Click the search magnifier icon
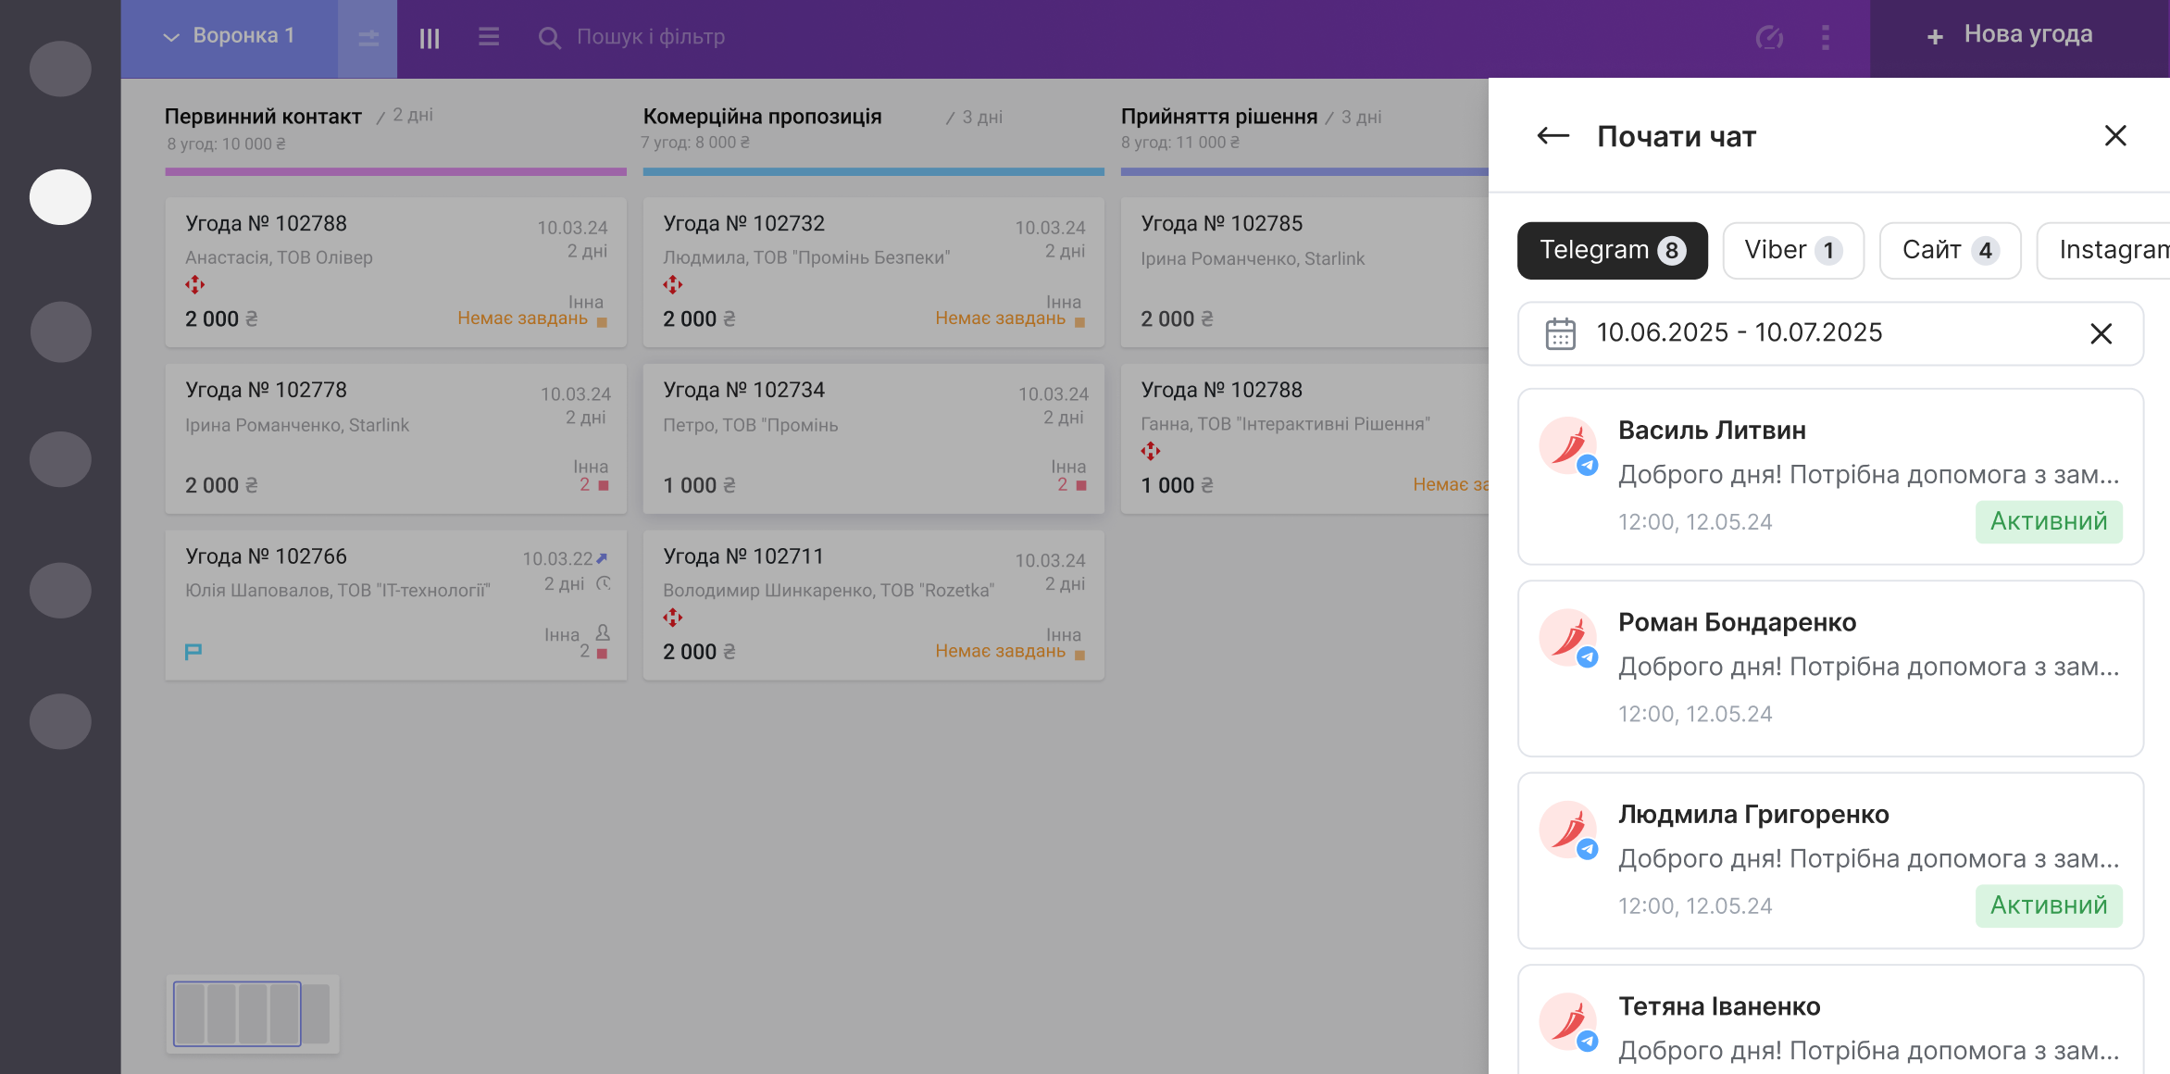This screenshot has height=1074, width=2170. click(x=549, y=38)
